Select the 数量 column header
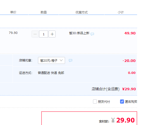The width and height of the screenshot is (141, 125). tap(44, 12)
